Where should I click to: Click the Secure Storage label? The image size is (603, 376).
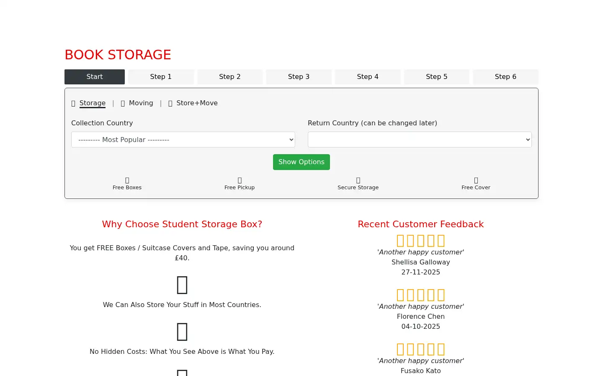click(358, 188)
